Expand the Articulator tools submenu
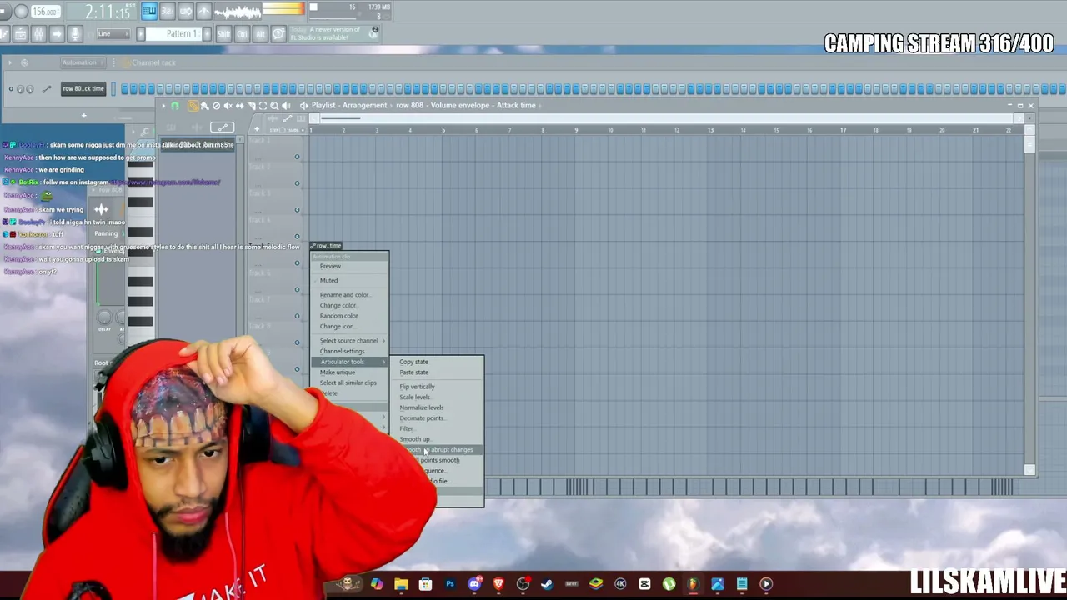The image size is (1067, 600). [x=349, y=362]
